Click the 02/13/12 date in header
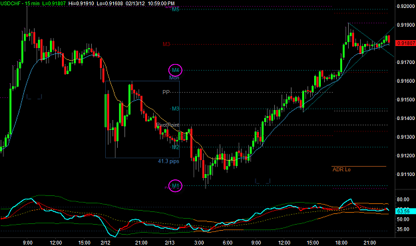This screenshot has width=416, height=246. click(135, 3)
